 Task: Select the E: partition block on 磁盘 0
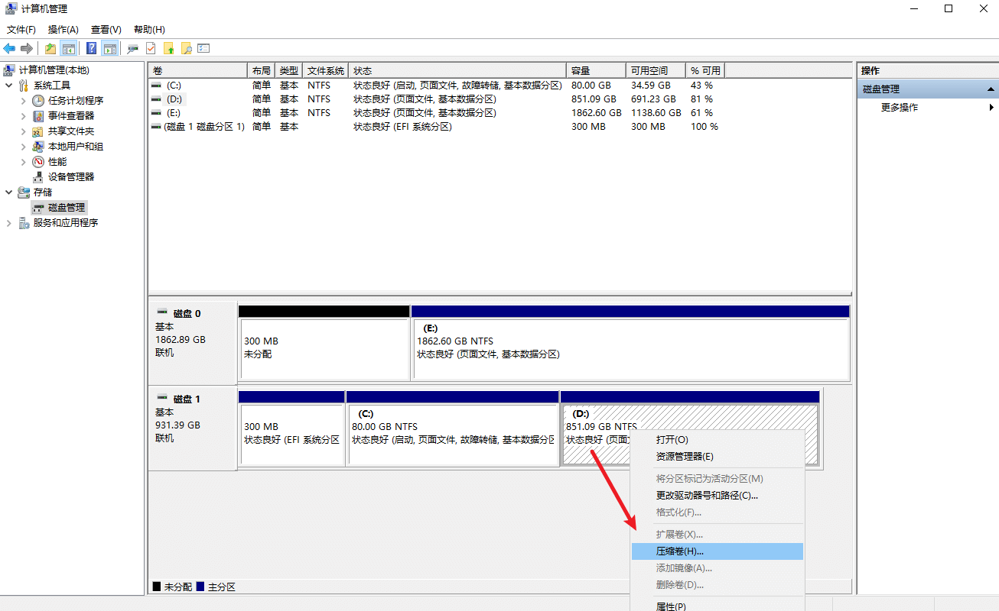point(630,348)
